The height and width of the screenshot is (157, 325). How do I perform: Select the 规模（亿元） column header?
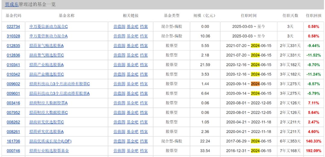point(205,16)
